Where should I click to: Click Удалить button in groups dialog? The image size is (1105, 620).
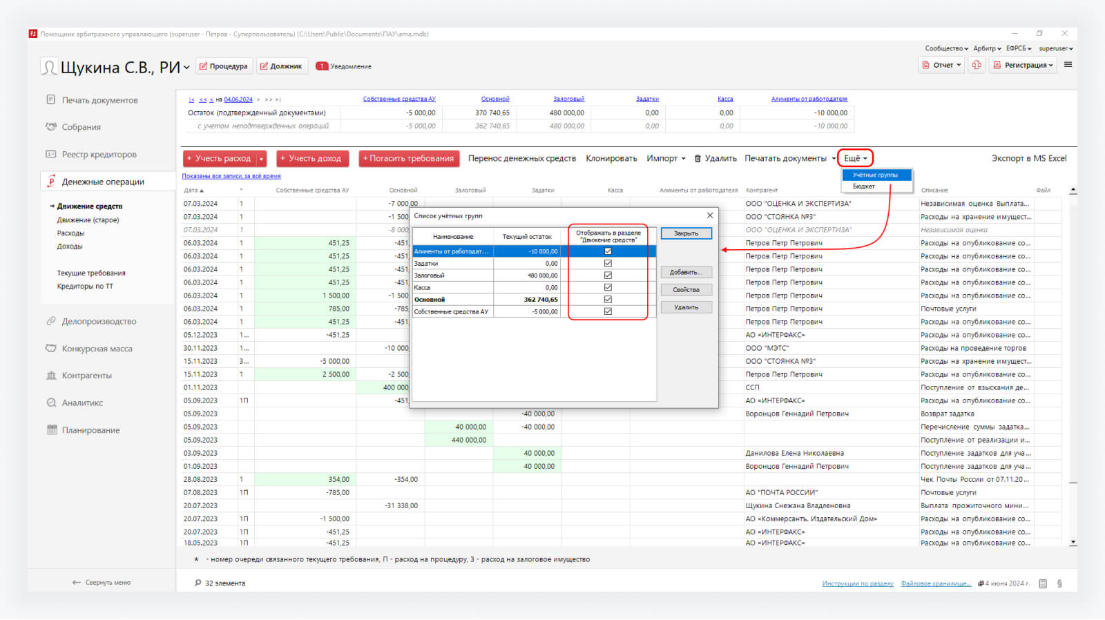point(686,307)
